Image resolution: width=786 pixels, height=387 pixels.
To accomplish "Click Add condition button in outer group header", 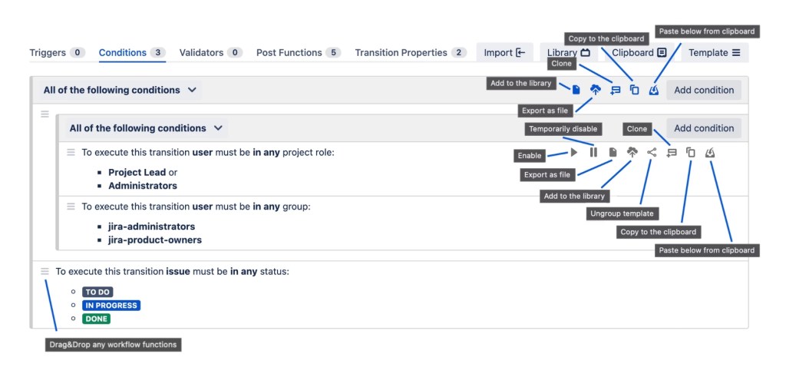I will [703, 90].
